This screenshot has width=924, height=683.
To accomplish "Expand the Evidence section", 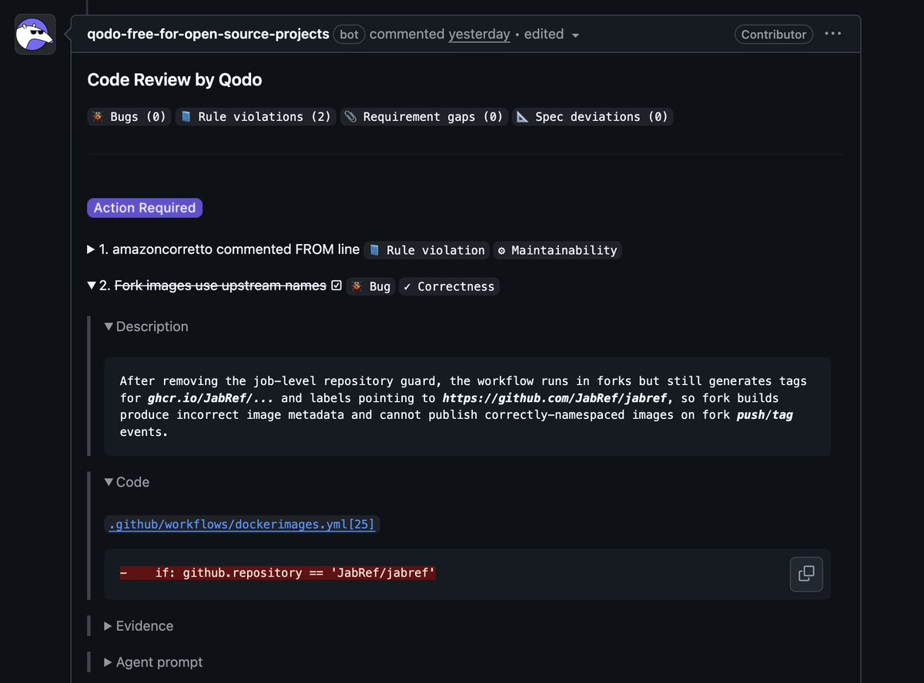I will (139, 626).
